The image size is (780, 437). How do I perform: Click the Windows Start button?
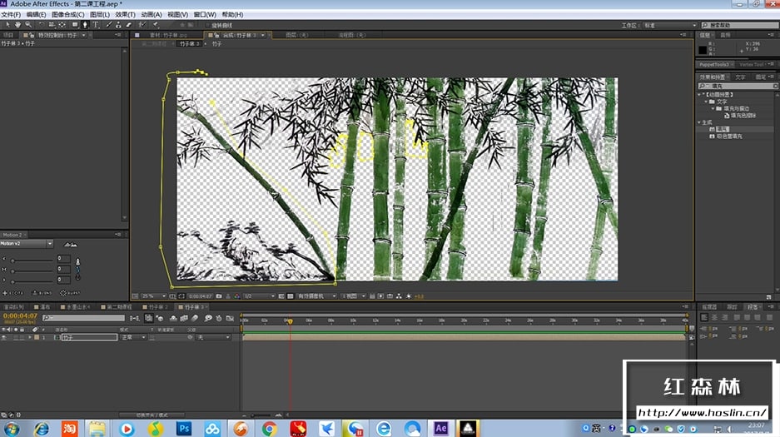tap(12, 428)
